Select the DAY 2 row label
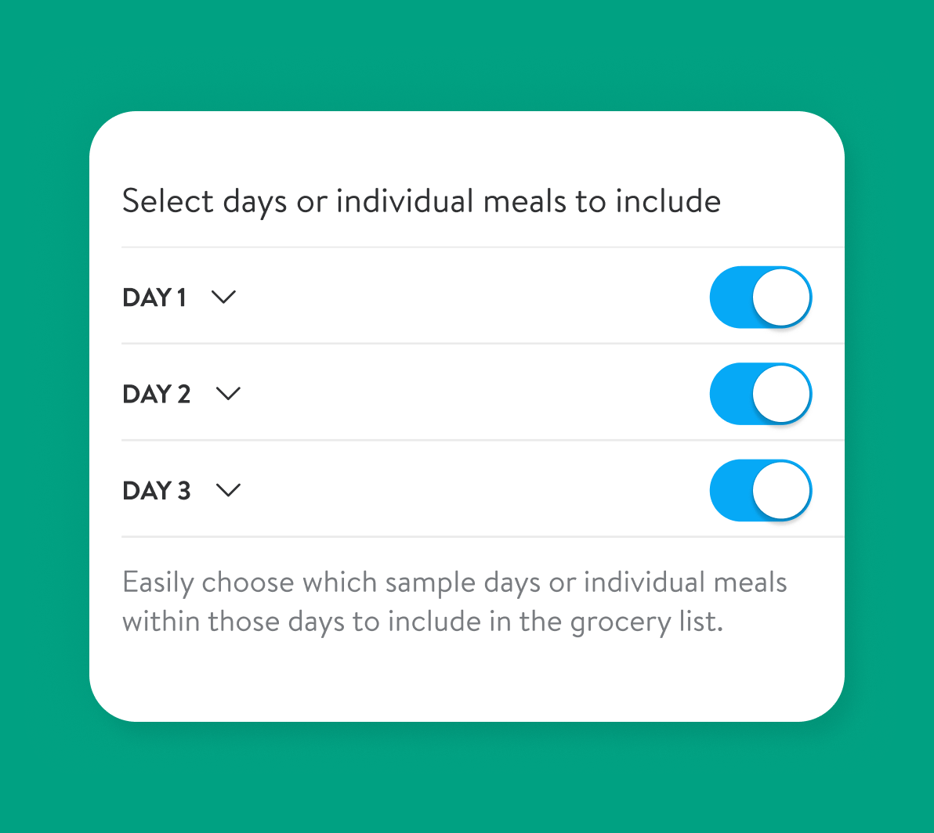This screenshot has width=934, height=833. click(x=157, y=394)
